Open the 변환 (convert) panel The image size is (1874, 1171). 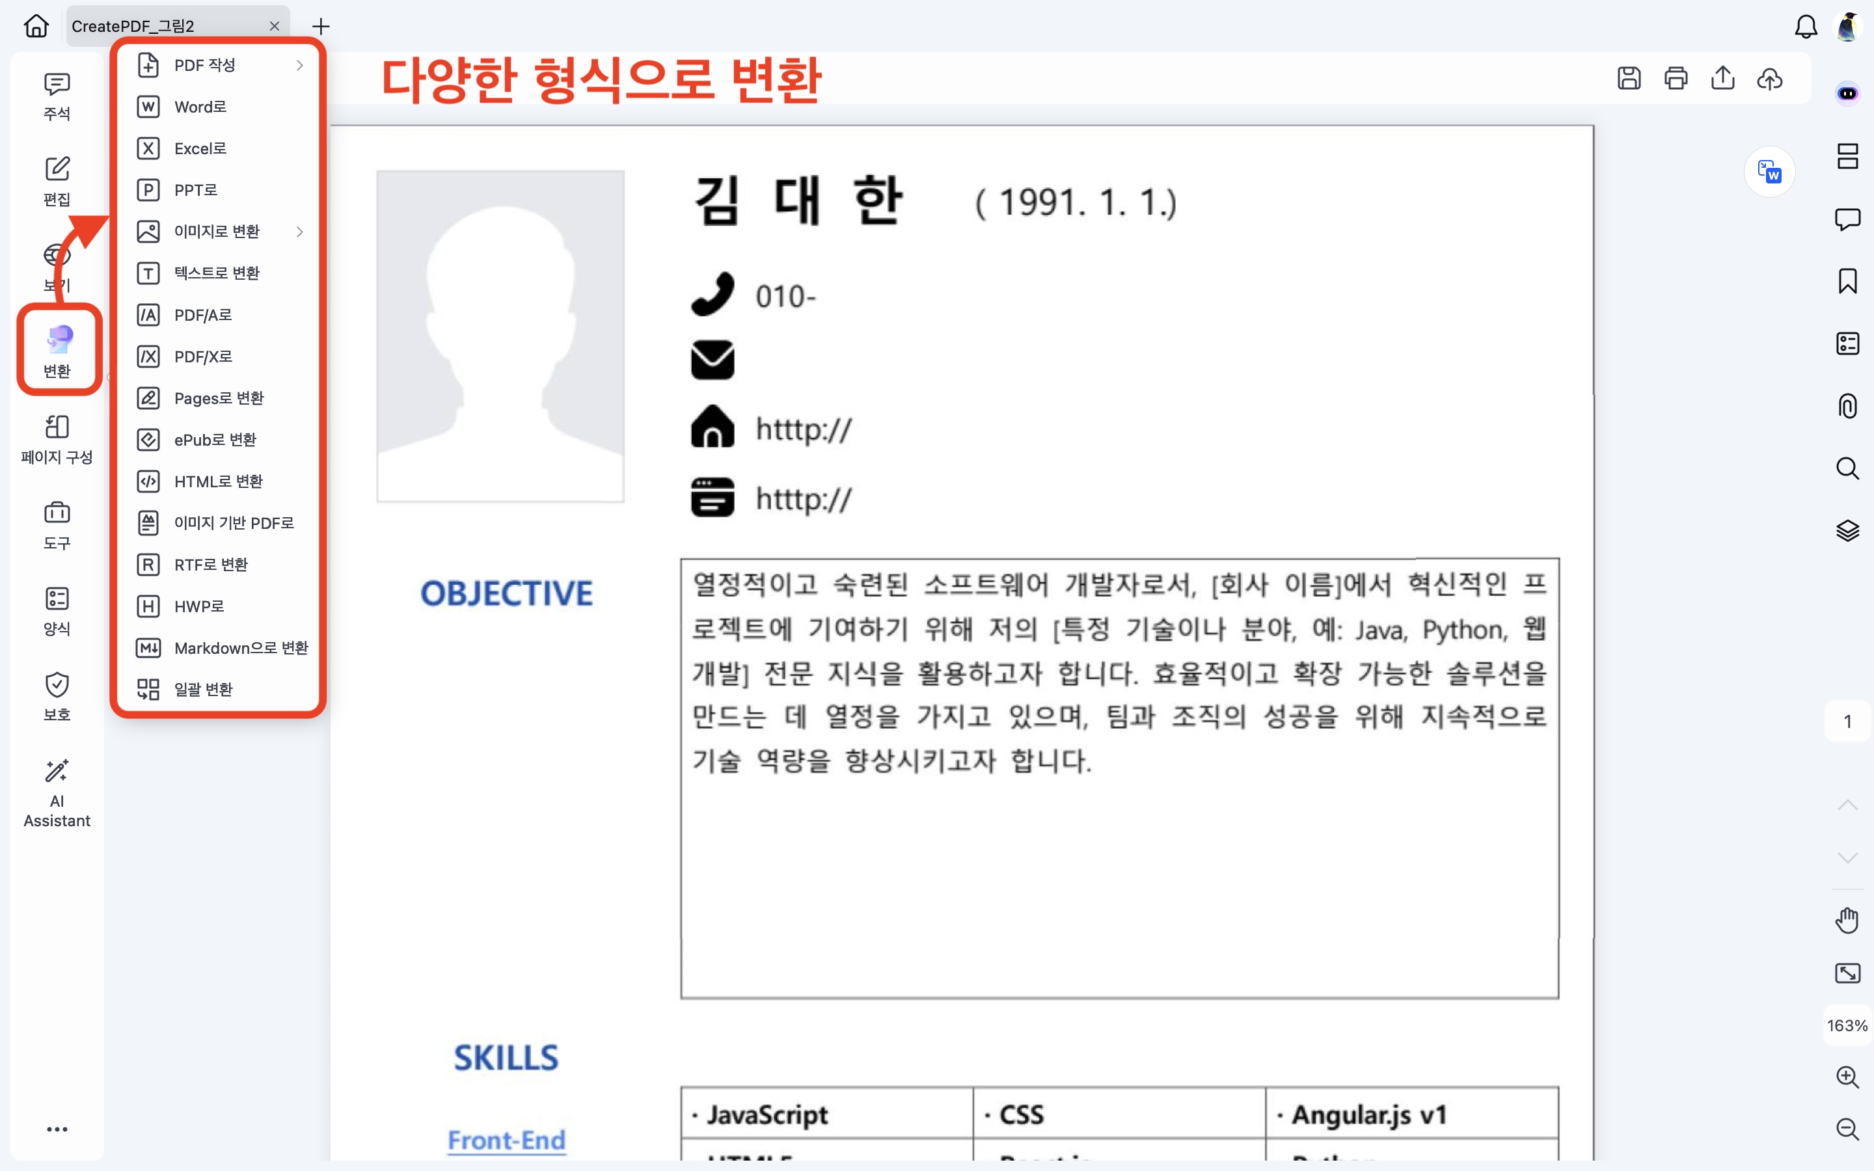57,350
